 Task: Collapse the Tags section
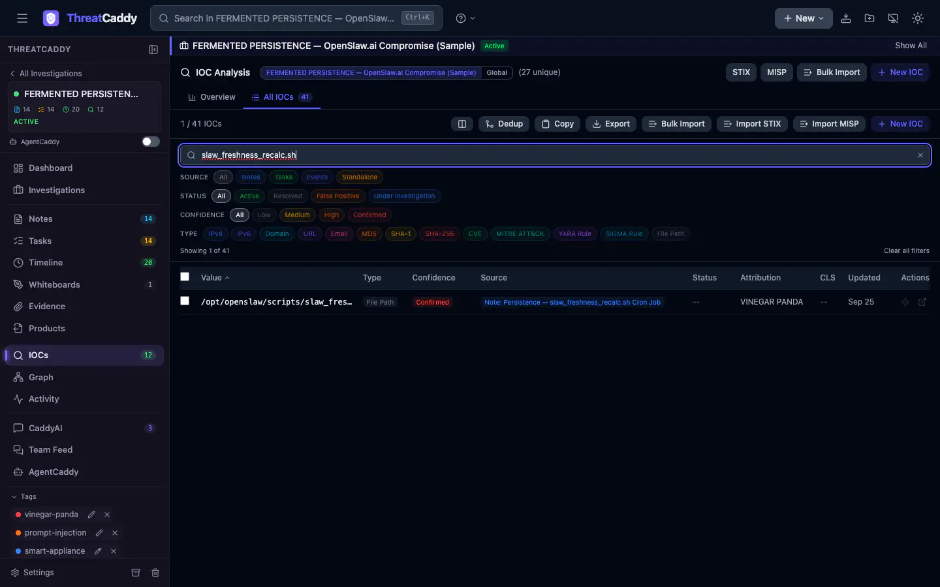[x=23, y=497]
